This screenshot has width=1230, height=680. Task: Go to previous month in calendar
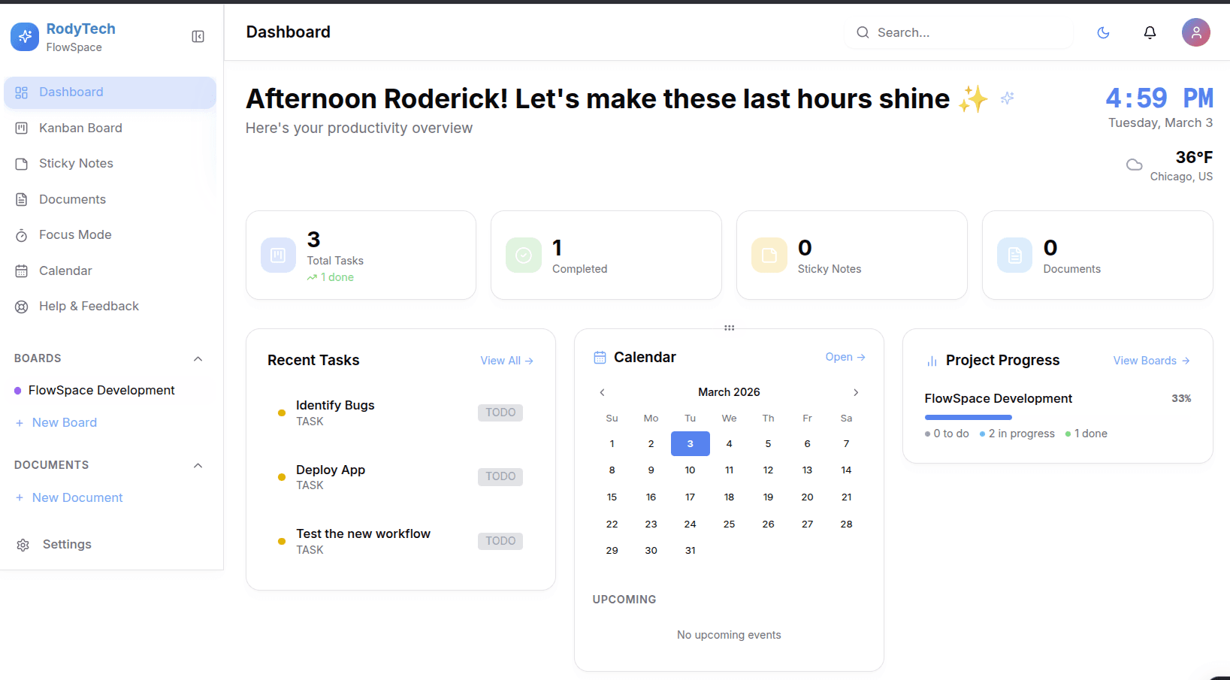602,392
